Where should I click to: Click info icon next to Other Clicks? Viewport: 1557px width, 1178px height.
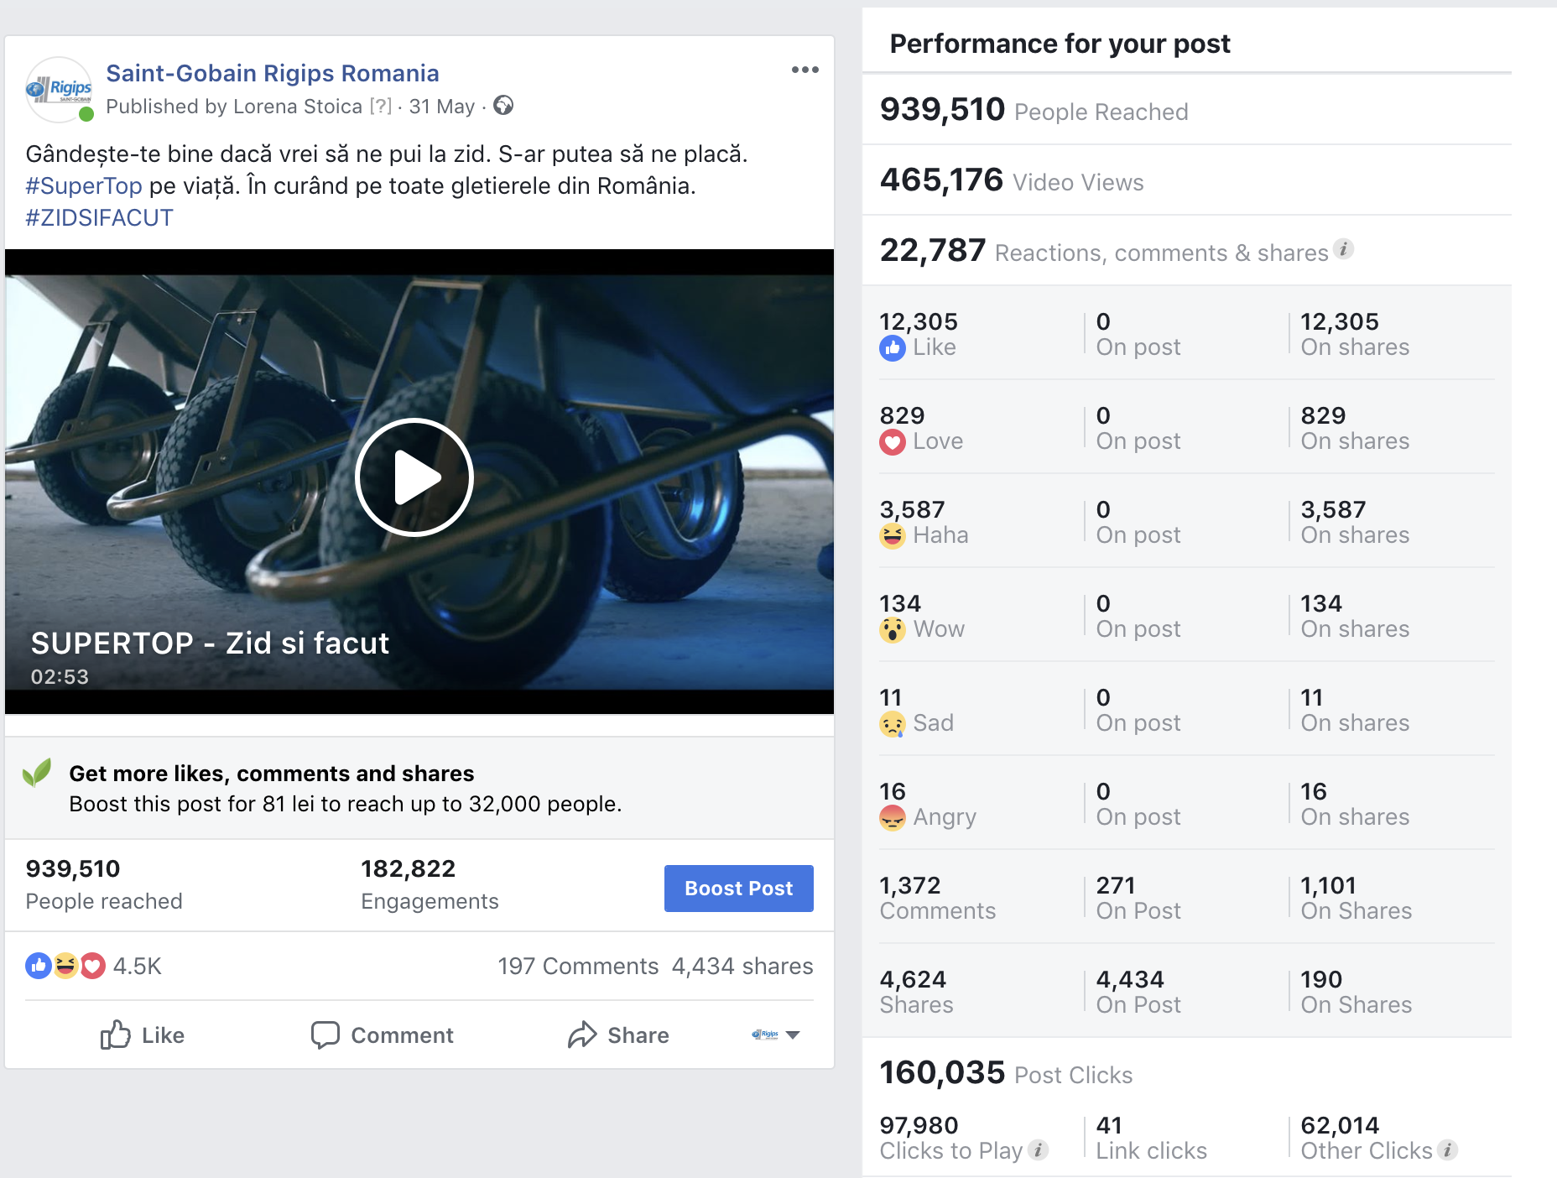click(1448, 1150)
